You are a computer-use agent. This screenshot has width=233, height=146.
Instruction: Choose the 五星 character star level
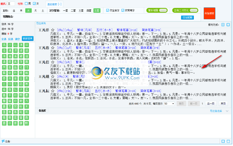(97, 10)
